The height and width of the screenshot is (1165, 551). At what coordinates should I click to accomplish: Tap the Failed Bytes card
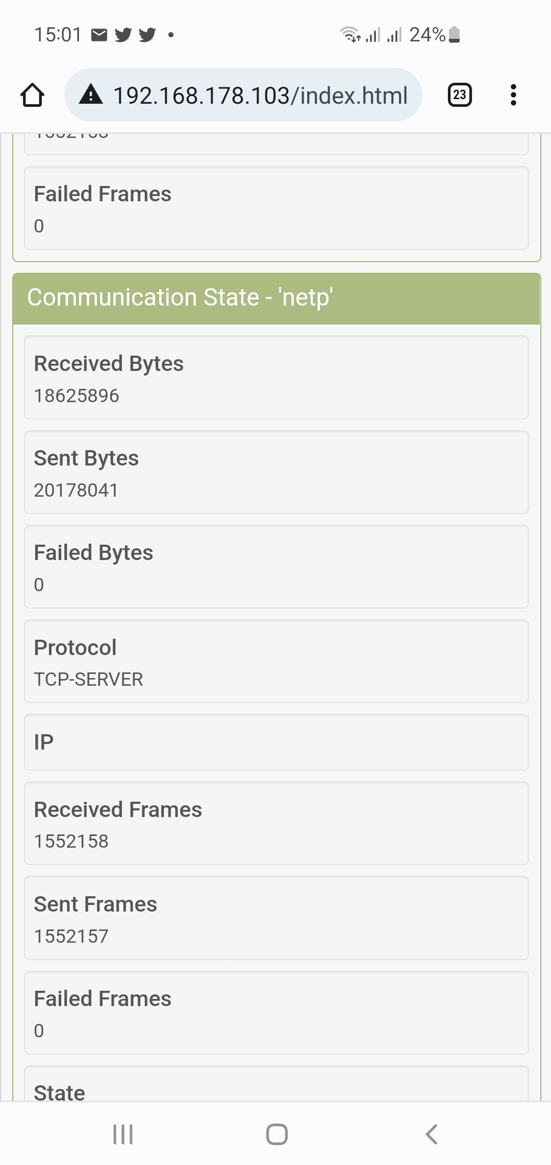point(276,567)
